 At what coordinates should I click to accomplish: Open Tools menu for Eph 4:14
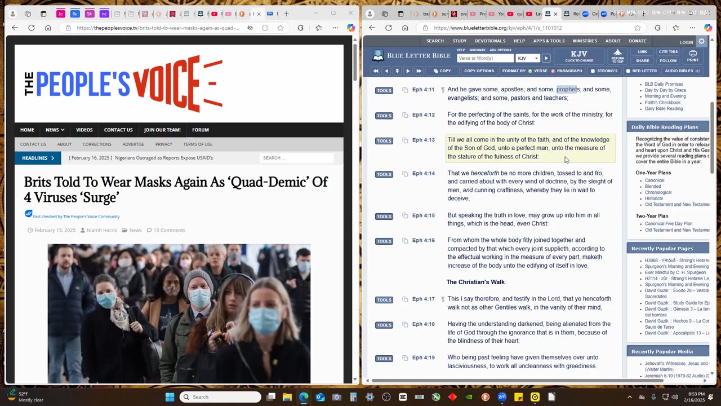pos(384,174)
